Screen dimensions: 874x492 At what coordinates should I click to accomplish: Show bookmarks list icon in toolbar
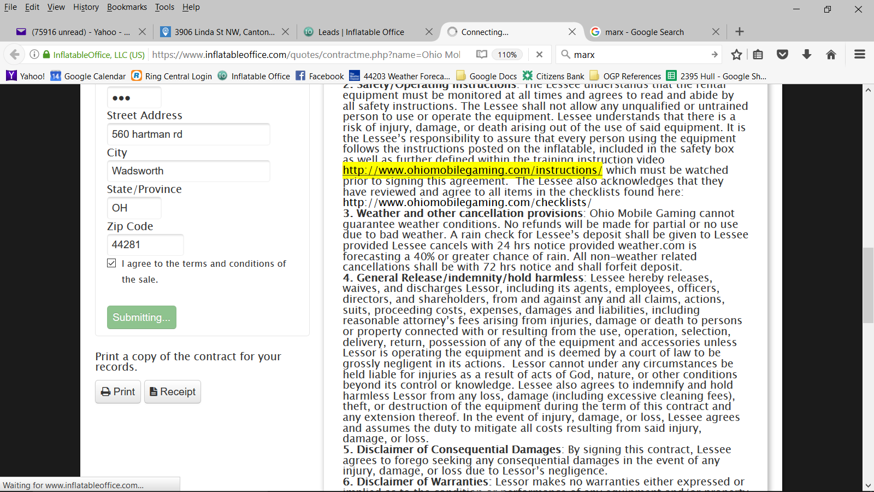pos(758,55)
